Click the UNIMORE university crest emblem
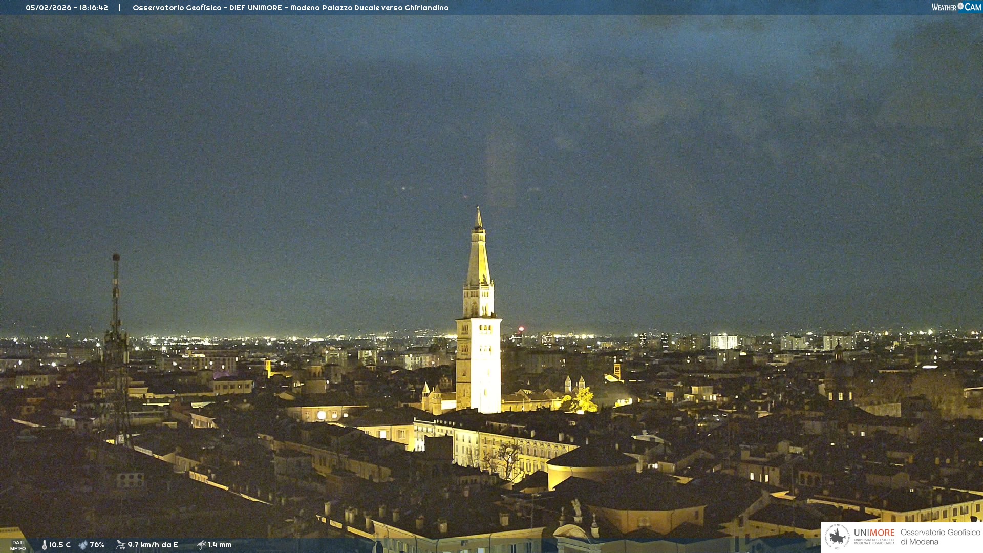Screen dimensions: 983x553 click(x=837, y=537)
